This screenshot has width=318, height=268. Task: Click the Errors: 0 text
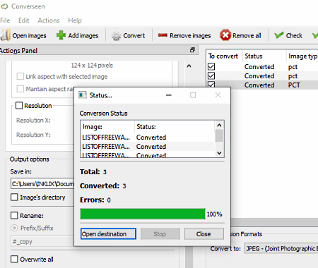(x=95, y=200)
